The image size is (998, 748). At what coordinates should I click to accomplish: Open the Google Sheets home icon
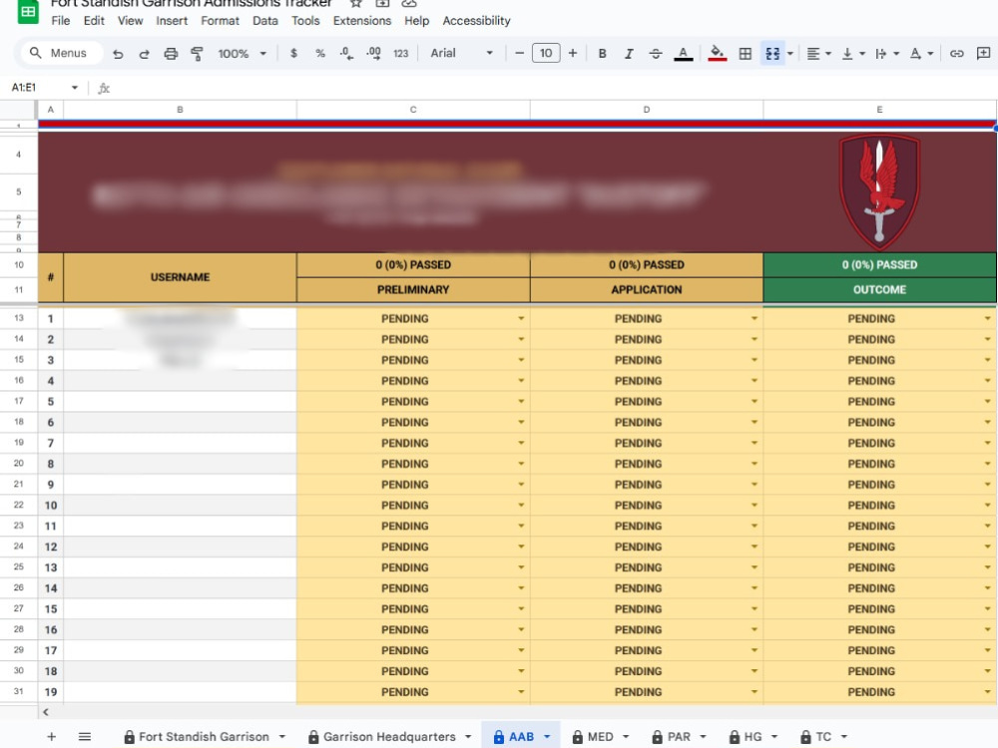pos(28,11)
